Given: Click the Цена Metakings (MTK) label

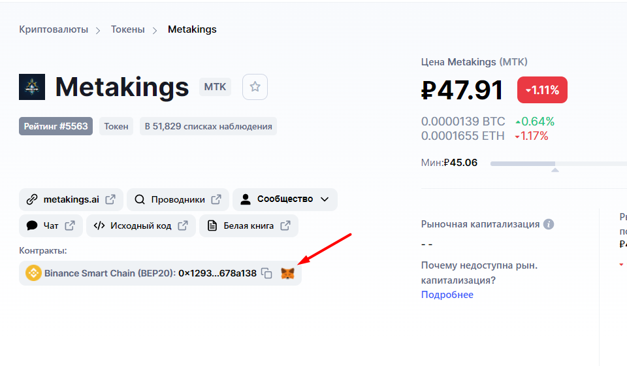Looking at the screenshot, I should coord(474,62).
